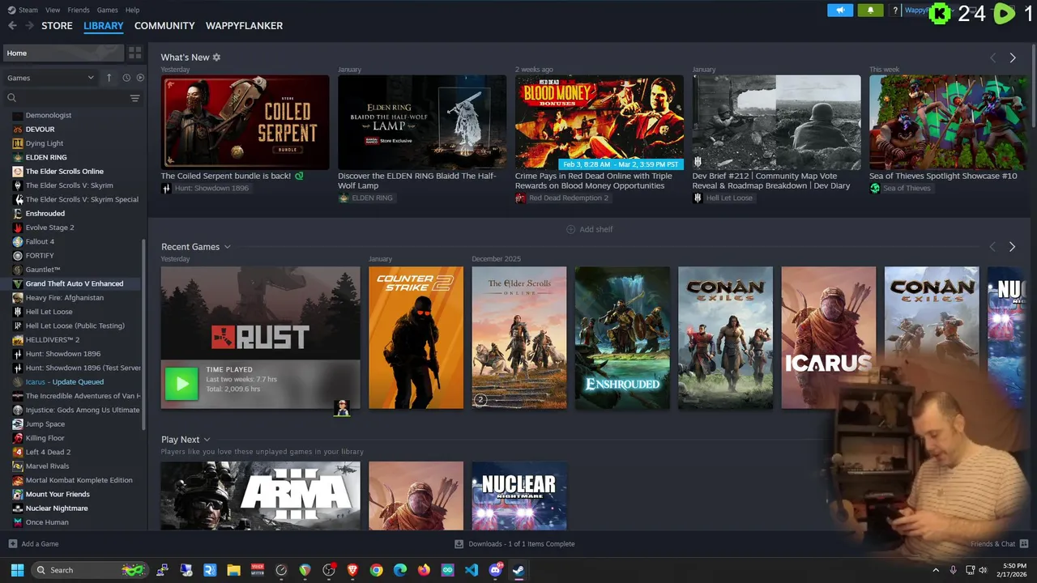Switch to the COMMUNITY tab

[164, 26]
